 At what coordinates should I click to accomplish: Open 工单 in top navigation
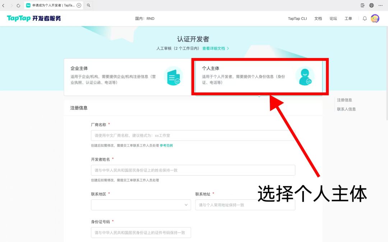pyautogui.click(x=348, y=19)
